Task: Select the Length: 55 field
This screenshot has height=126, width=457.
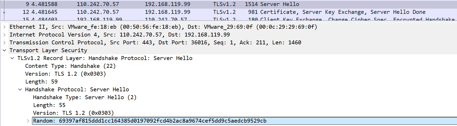Action: pos(49,105)
